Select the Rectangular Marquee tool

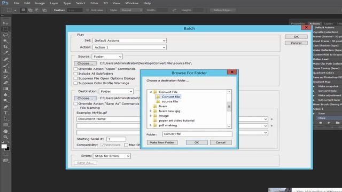[5, 29]
